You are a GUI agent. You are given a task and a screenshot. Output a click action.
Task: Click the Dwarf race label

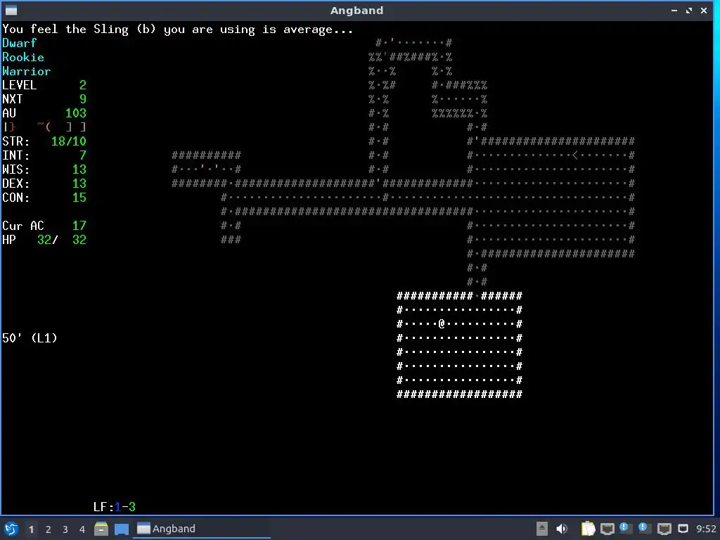[x=19, y=43]
